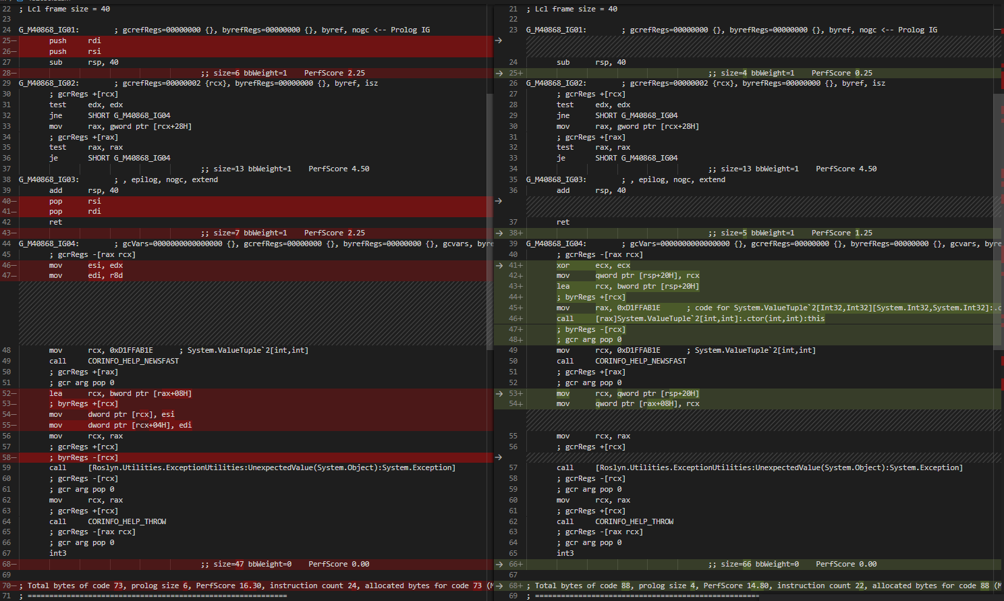Click revert arrow on right line 25+ size=4
This screenshot has height=601, width=1004.
point(499,73)
